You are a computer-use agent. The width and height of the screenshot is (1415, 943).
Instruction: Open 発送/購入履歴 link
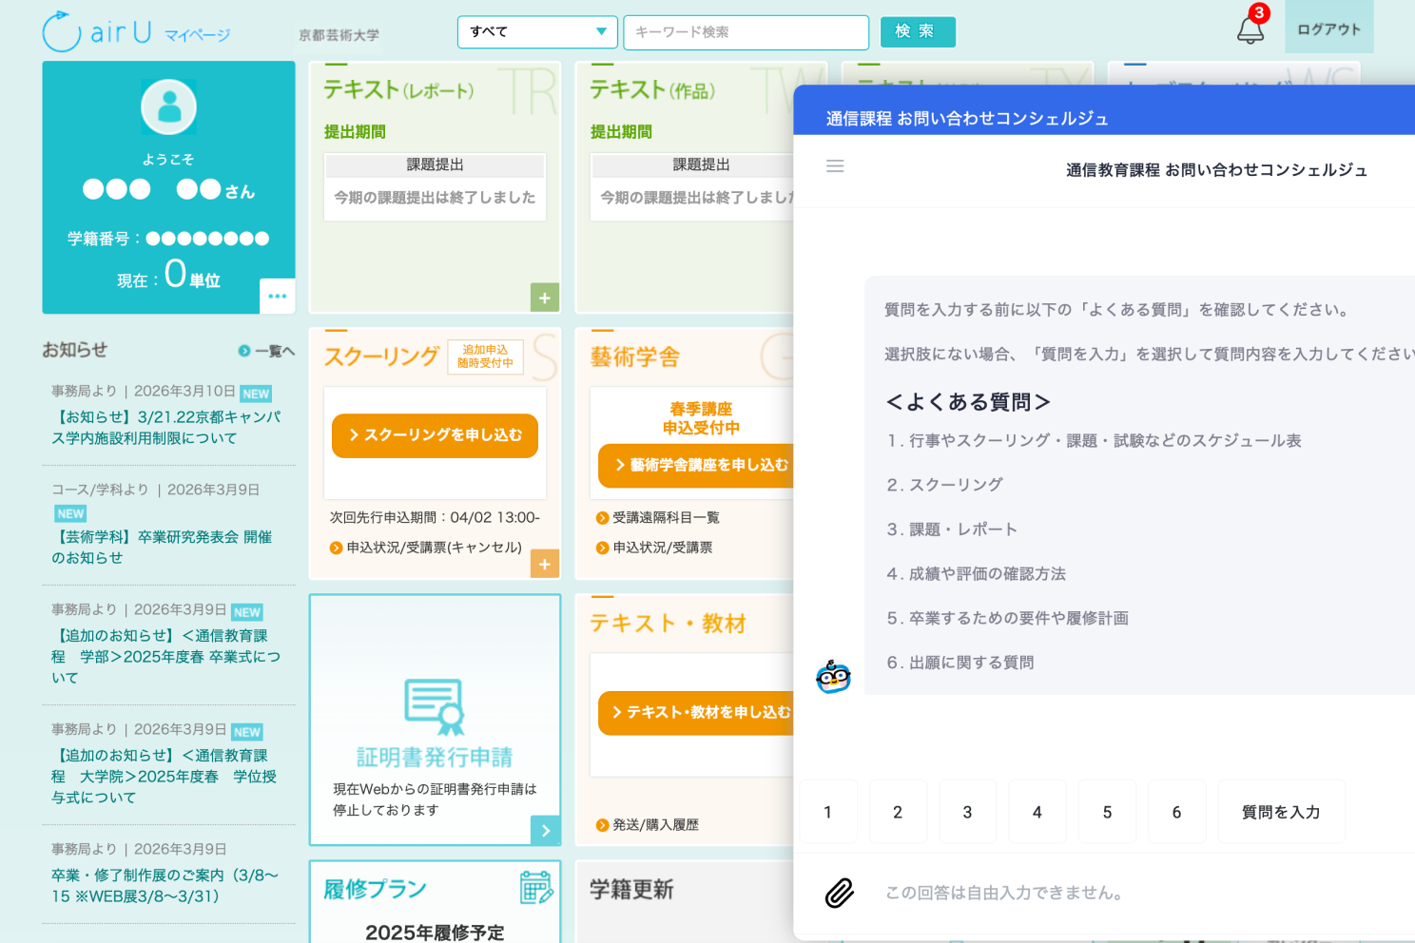point(648,825)
